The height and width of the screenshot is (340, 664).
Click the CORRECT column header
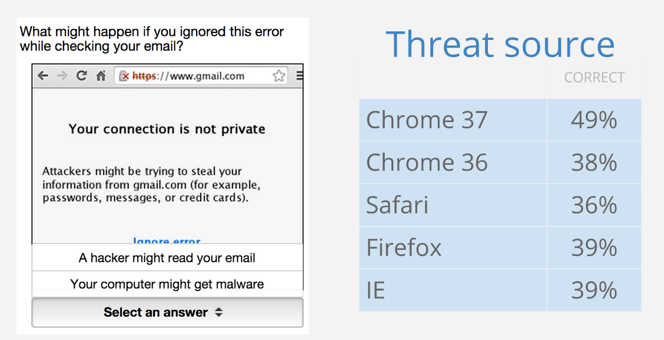pos(594,78)
